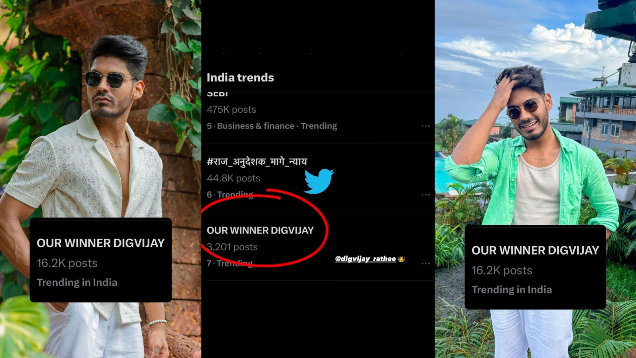Image resolution: width=636 pixels, height=358 pixels.
Task: Open the #राज_अनुदेशक_मागे_न्याय hashtag trend
Action: [257, 162]
